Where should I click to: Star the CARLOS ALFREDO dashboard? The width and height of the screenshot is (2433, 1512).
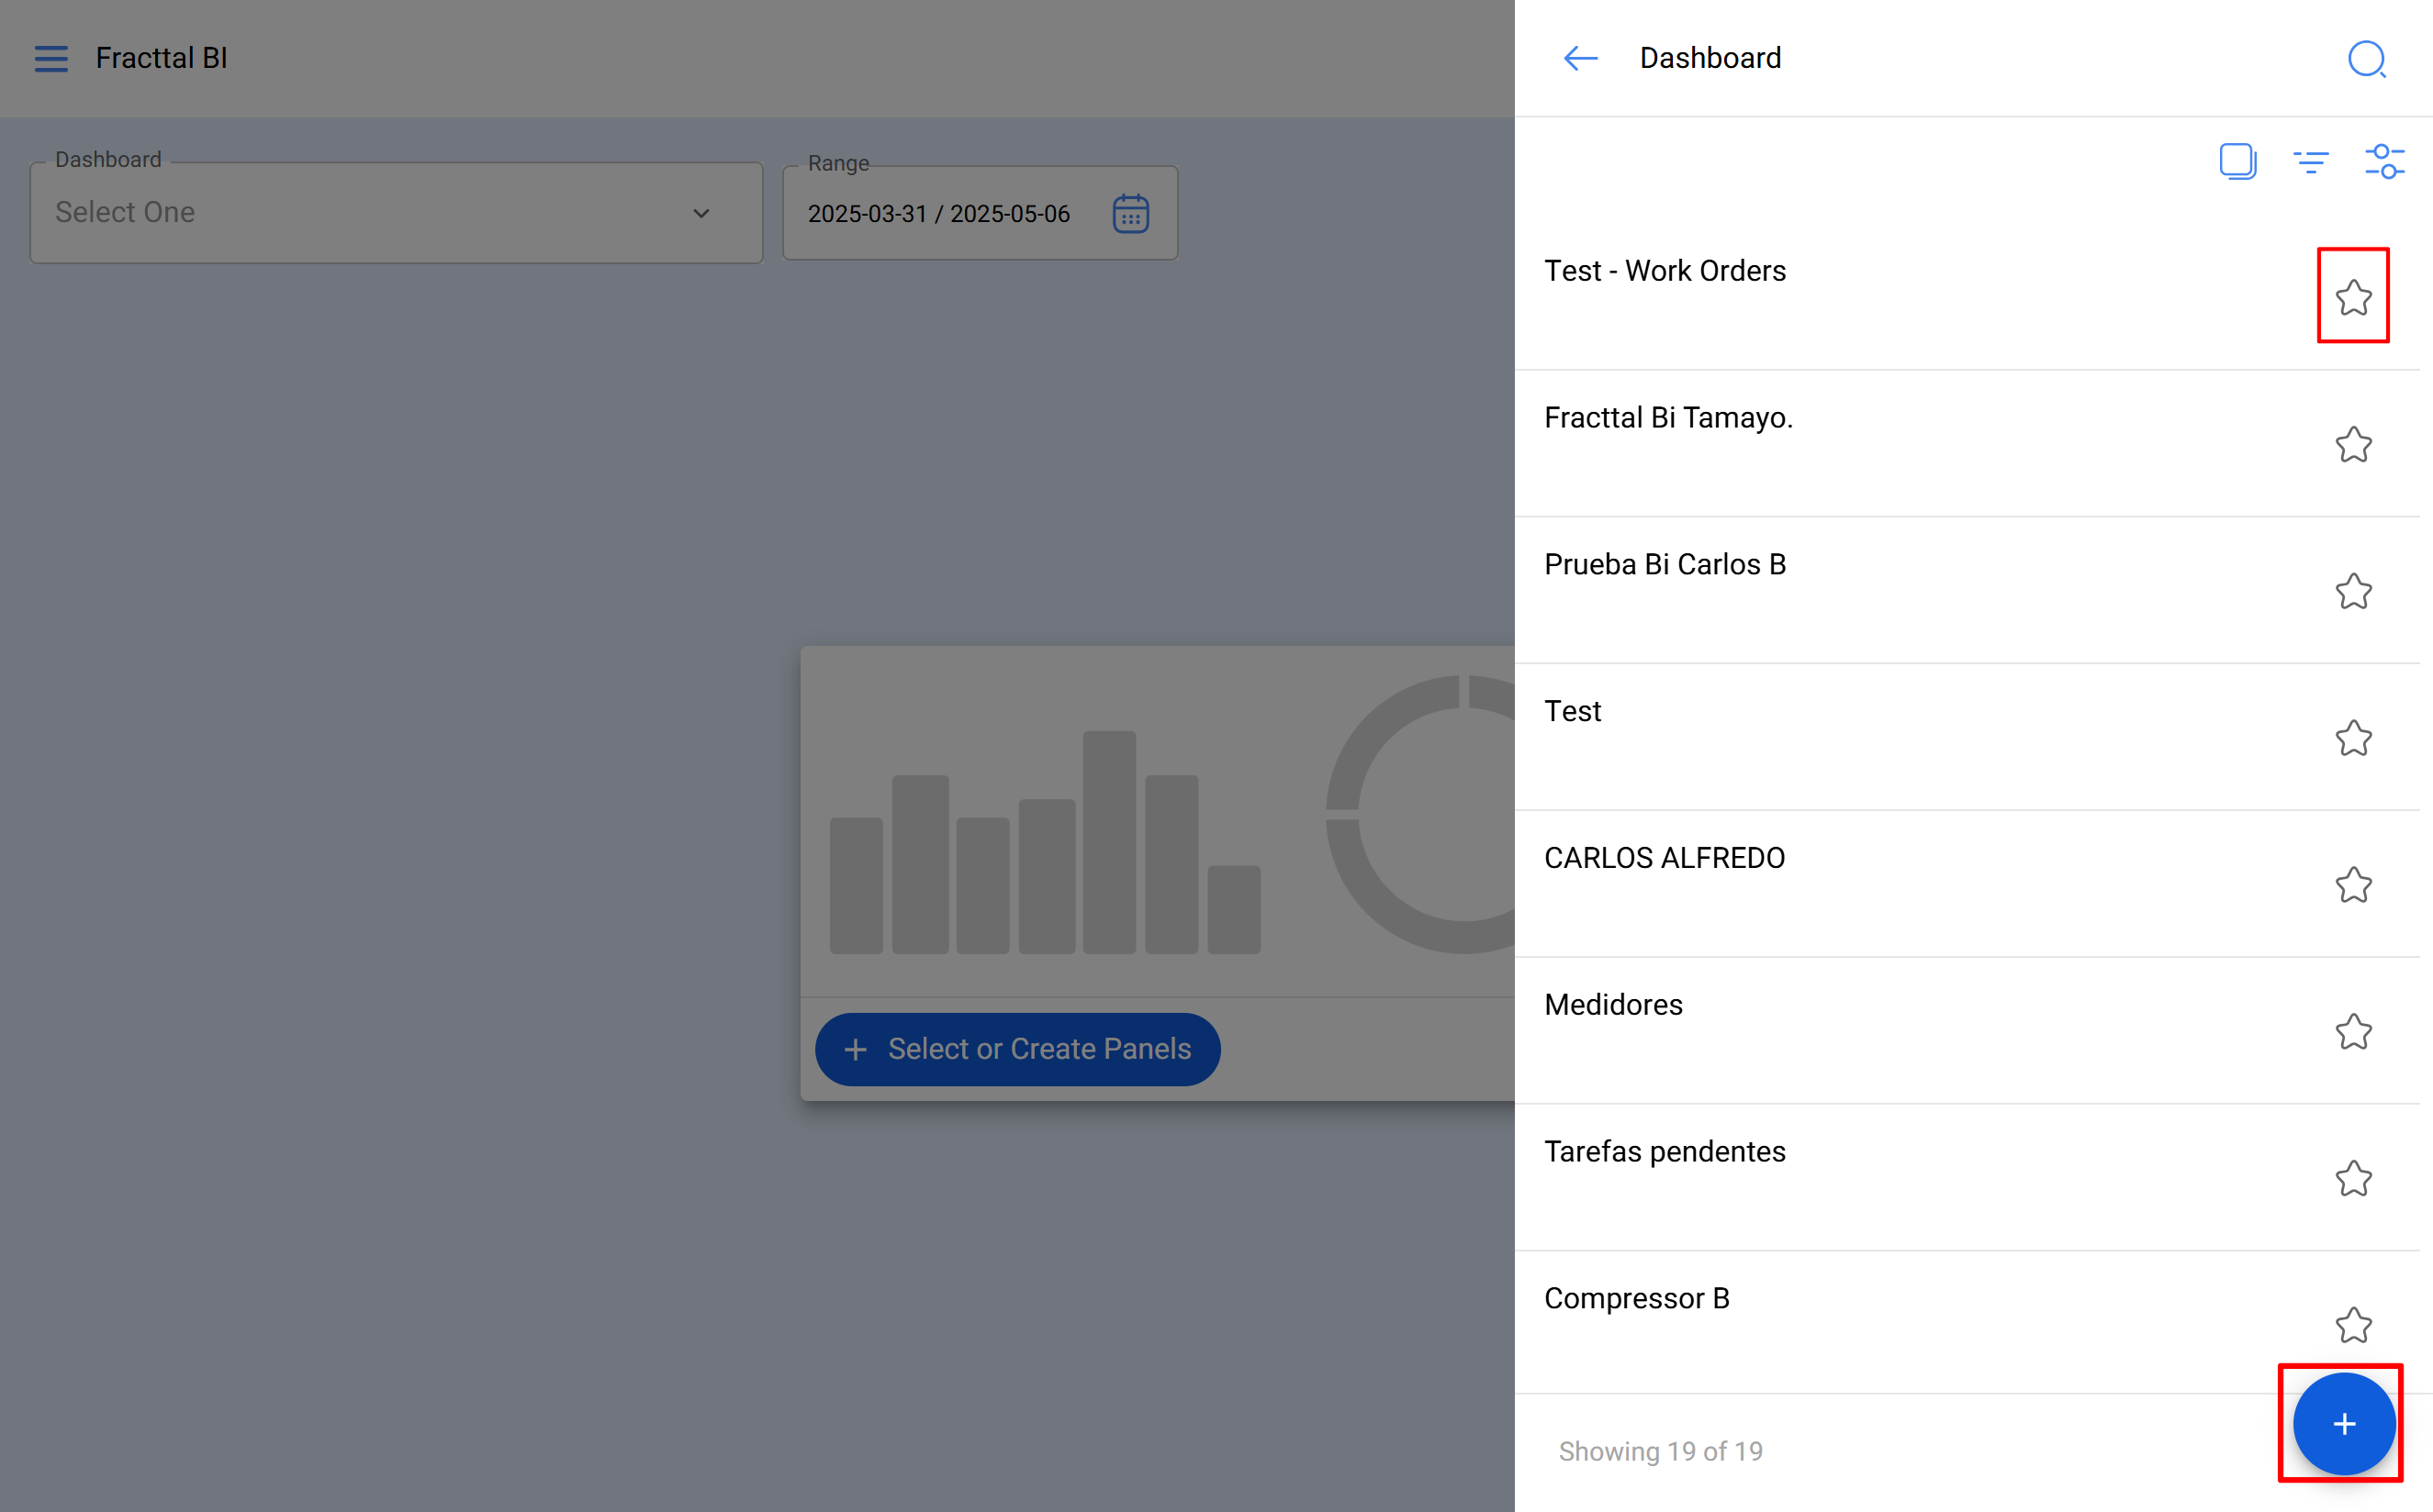pyautogui.click(x=2353, y=885)
